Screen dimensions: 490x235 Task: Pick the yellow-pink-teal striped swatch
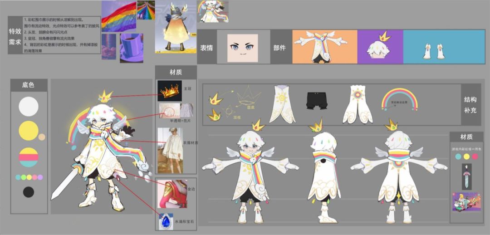click(29, 157)
